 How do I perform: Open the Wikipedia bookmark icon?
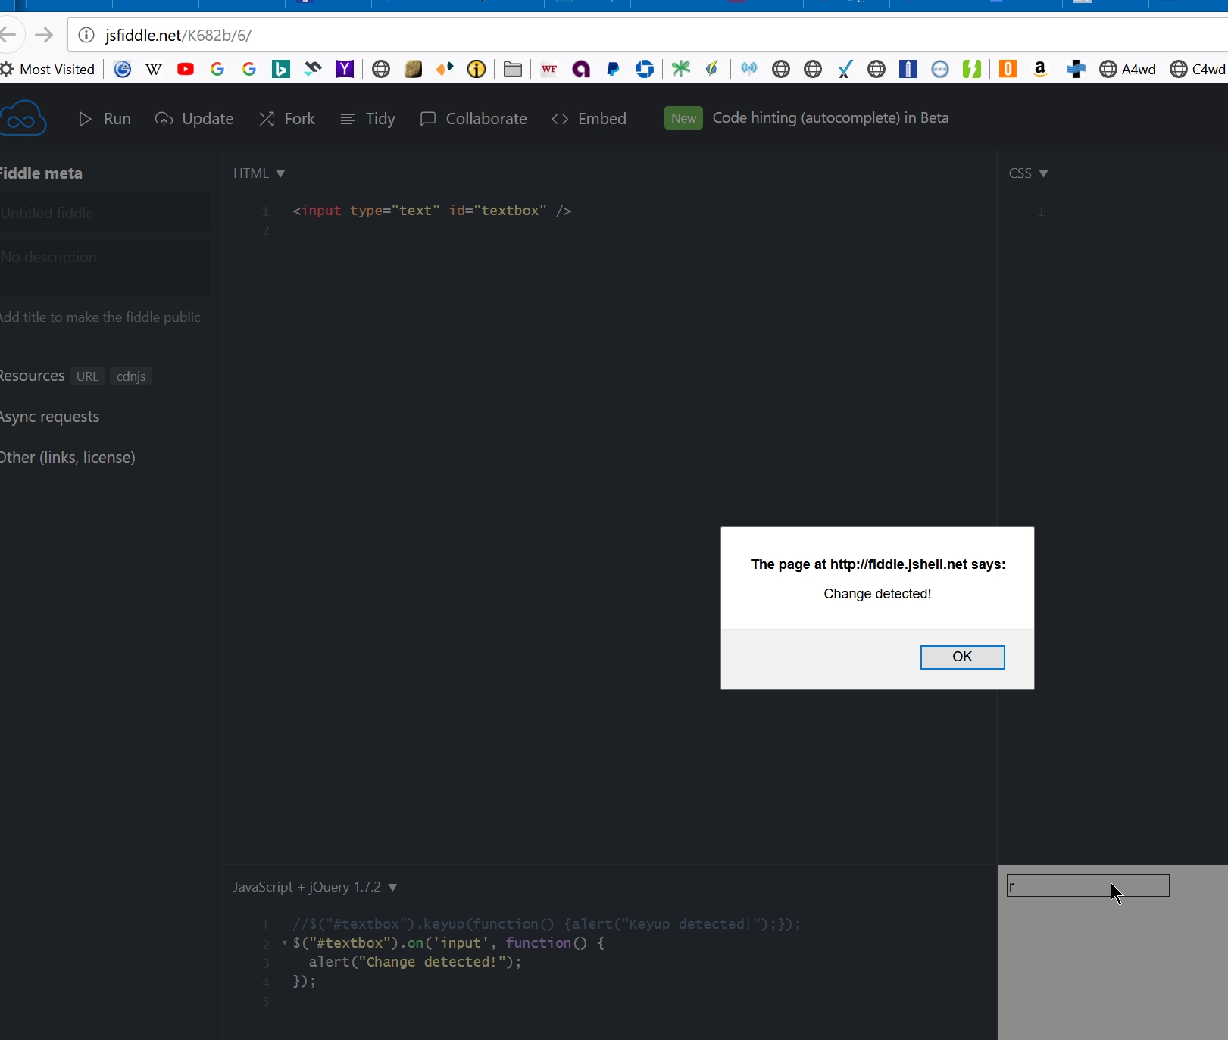[x=154, y=70]
